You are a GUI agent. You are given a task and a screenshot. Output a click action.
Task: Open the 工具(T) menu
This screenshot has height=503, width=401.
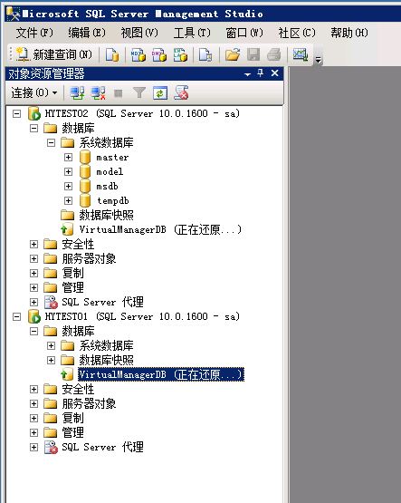192,33
